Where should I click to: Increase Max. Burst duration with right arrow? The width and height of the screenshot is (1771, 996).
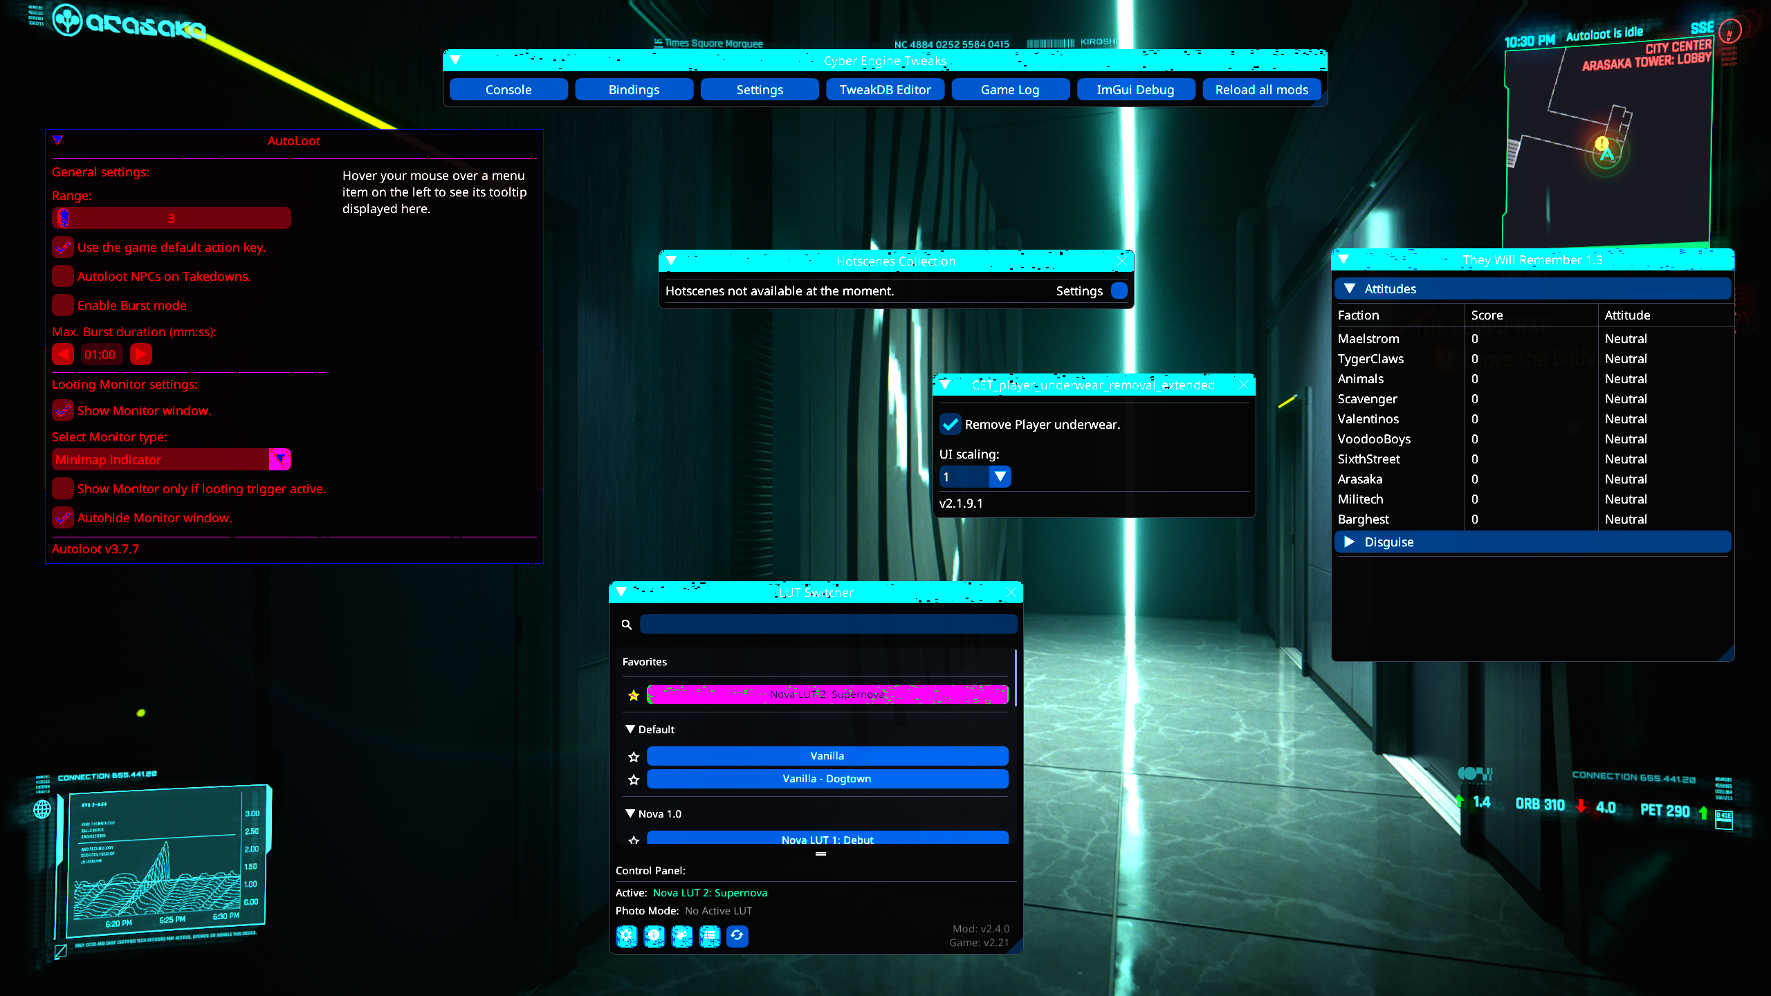[x=141, y=355]
